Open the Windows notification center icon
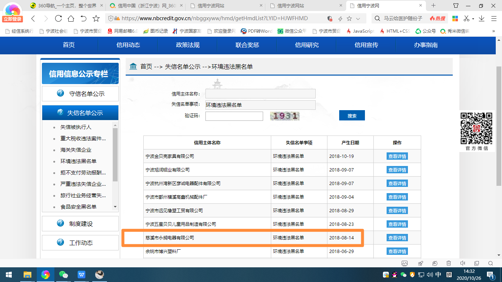Screen dimensions: 502x282 pos(491,275)
